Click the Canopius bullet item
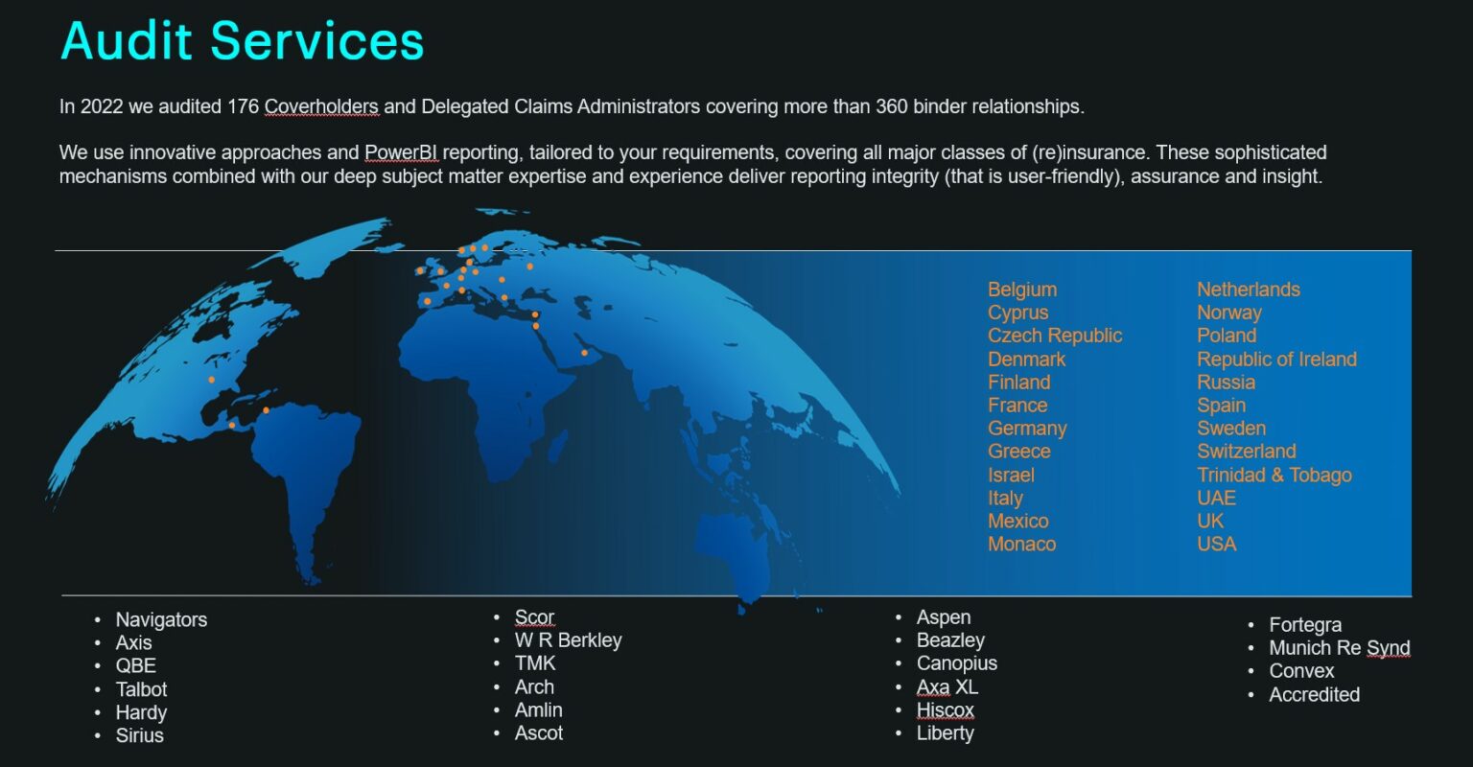This screenshot has width=1473, height=767. [957, 663]
